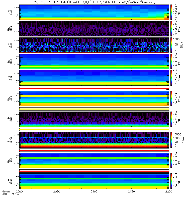Pick the thc ions spectrogram panel
Viewport: 188px width, 201px height.
94,140
